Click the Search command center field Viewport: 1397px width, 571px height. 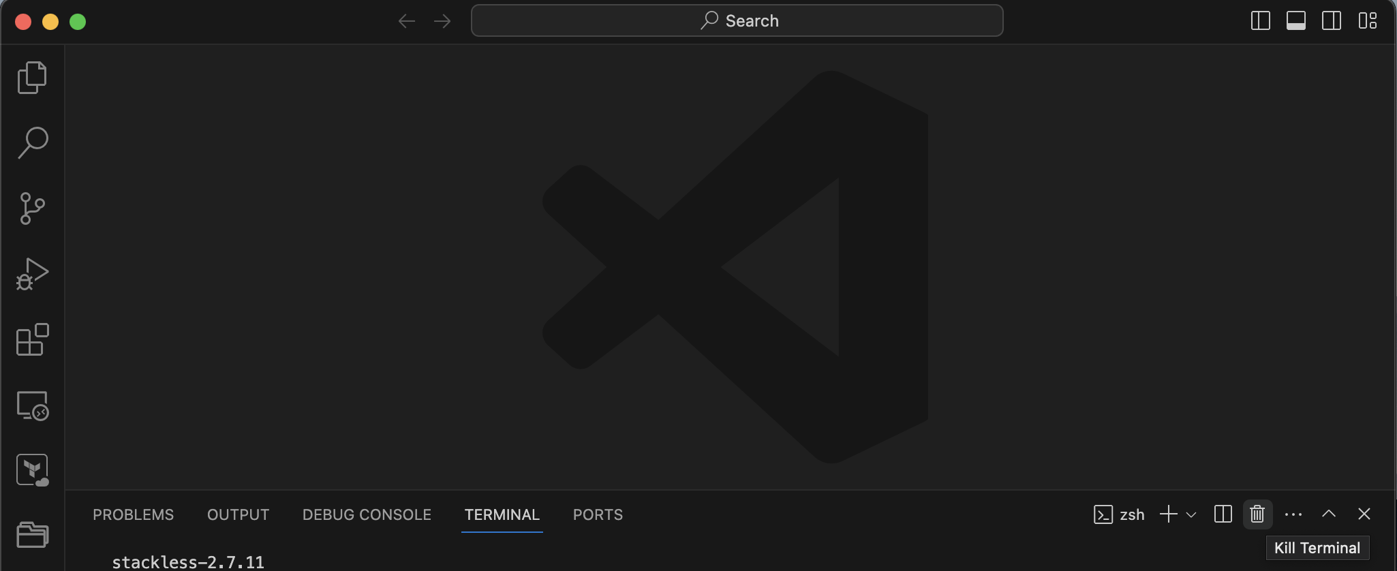(737, 20)
